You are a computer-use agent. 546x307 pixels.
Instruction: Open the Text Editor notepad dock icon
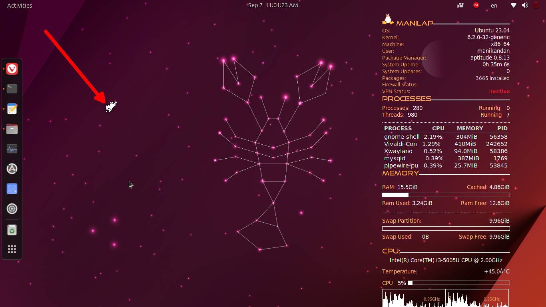pos(12,109)
